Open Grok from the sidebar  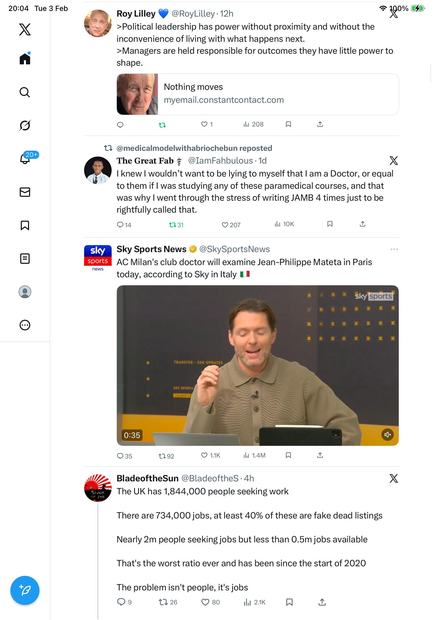(25, 125)
